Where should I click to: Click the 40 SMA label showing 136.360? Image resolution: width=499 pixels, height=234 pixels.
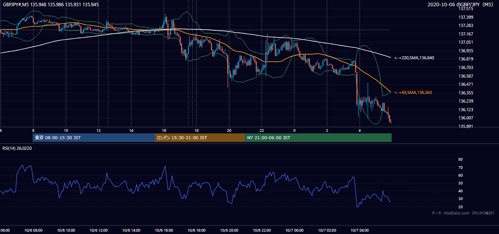[413, 92]
